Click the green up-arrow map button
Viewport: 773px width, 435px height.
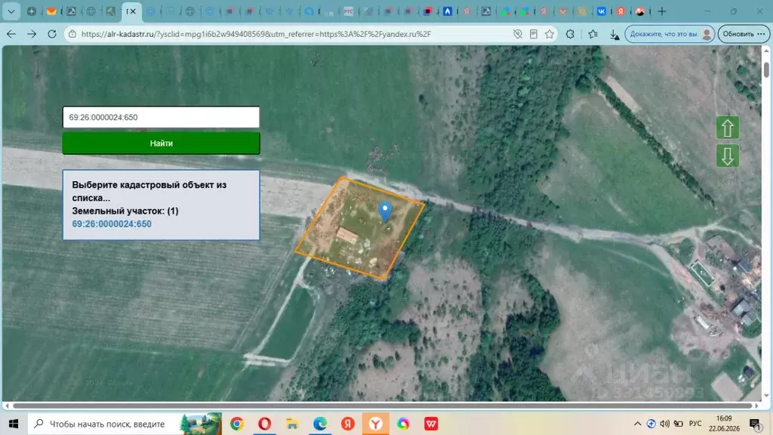[728, 128]
